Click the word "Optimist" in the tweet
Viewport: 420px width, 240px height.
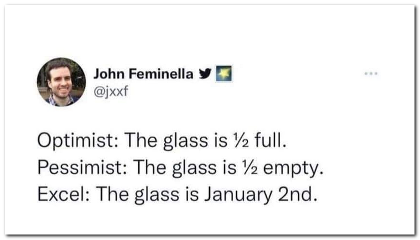point(75,143)
